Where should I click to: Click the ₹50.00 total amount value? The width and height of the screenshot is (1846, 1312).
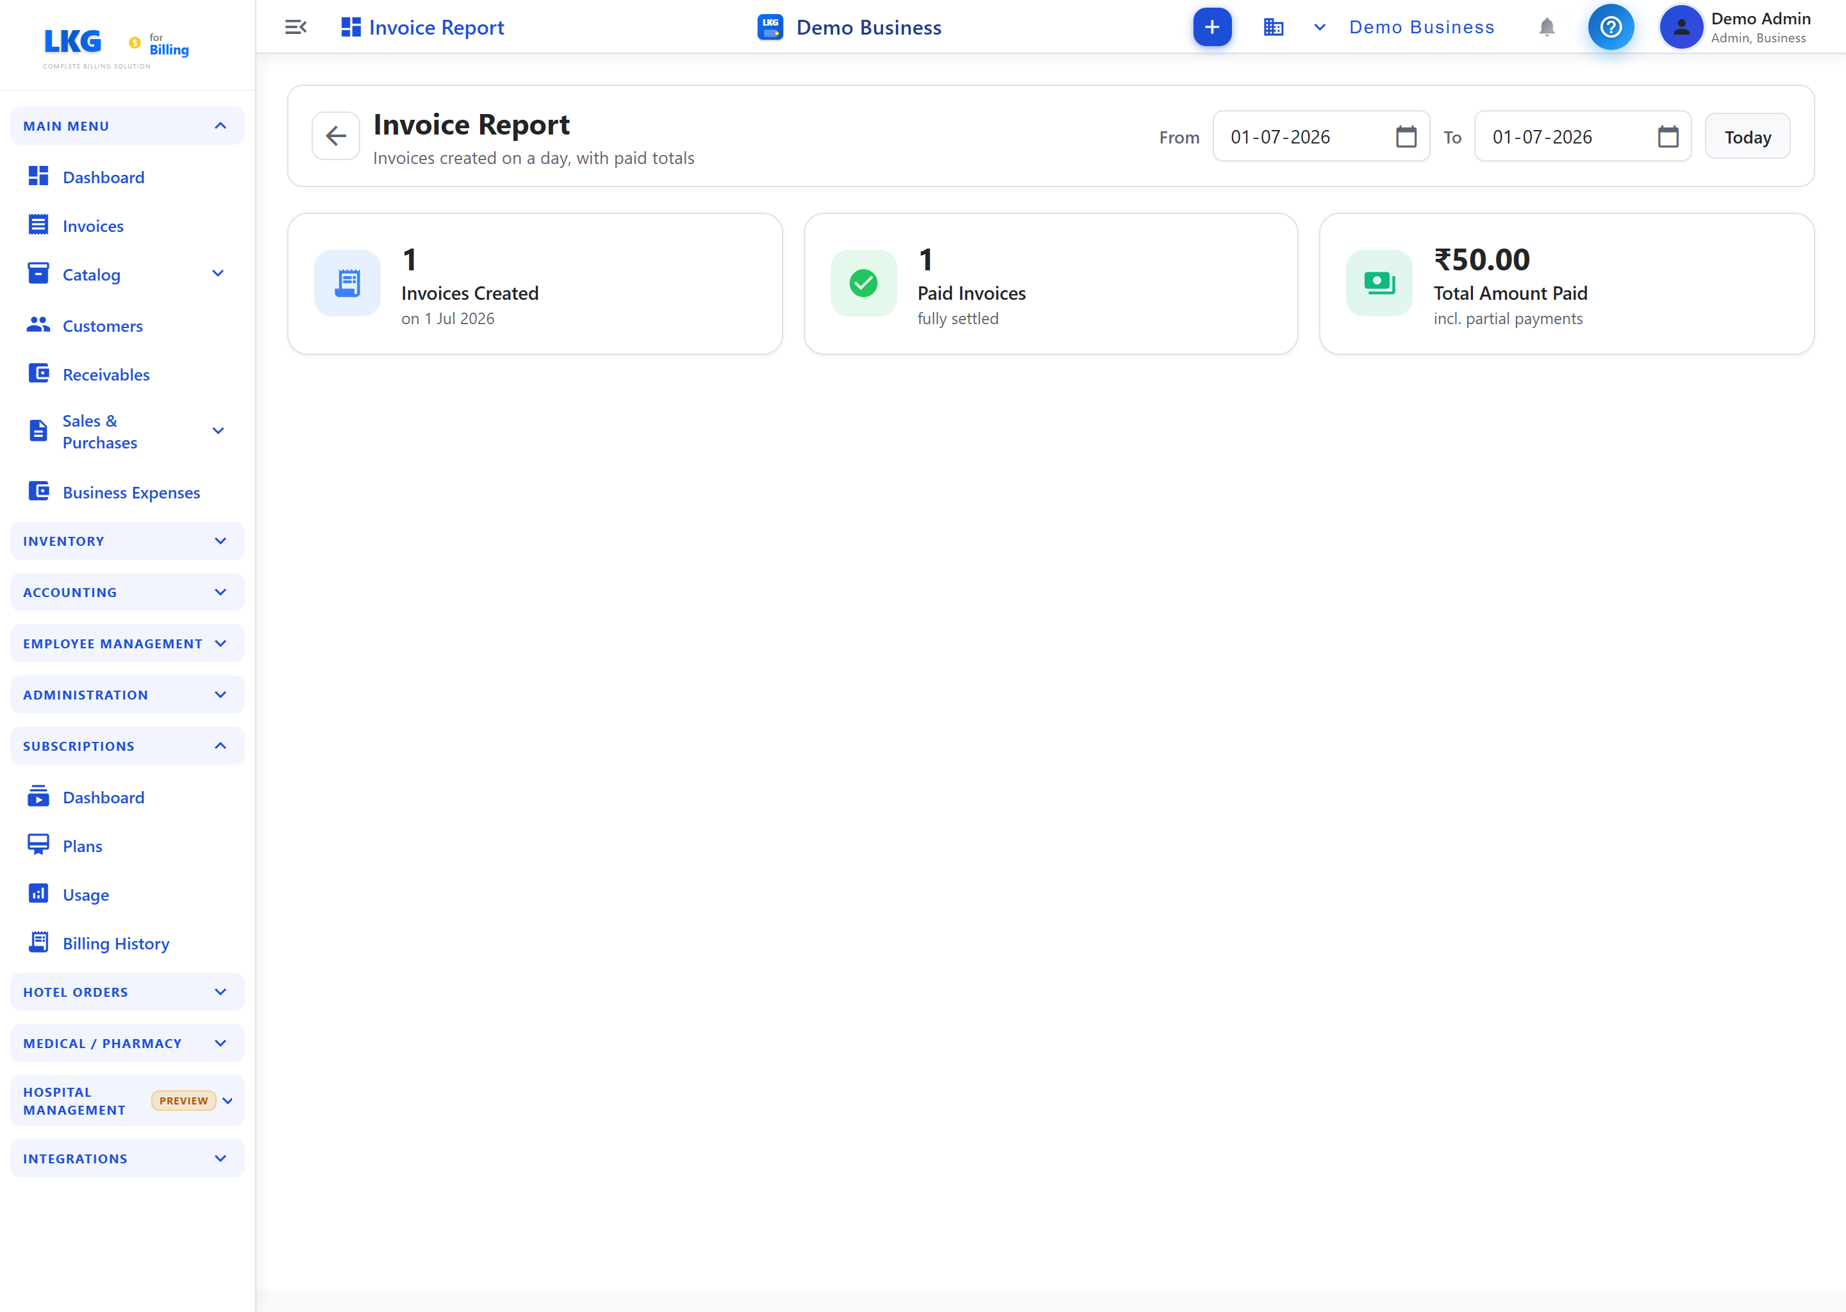(x=1481, y=259)
